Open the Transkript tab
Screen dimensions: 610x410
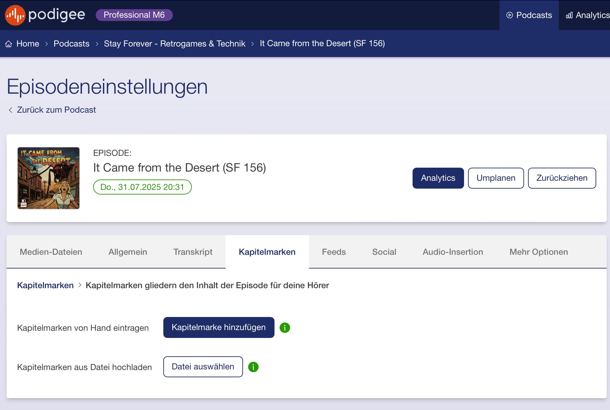tap(193, 252)
